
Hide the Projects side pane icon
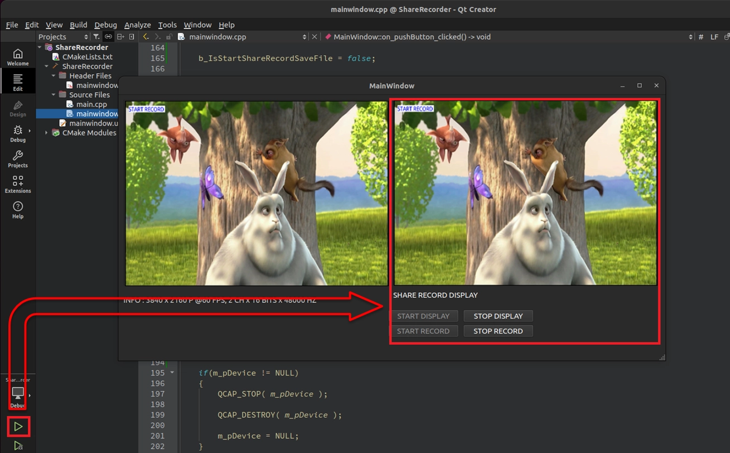(x=132, y=37)
